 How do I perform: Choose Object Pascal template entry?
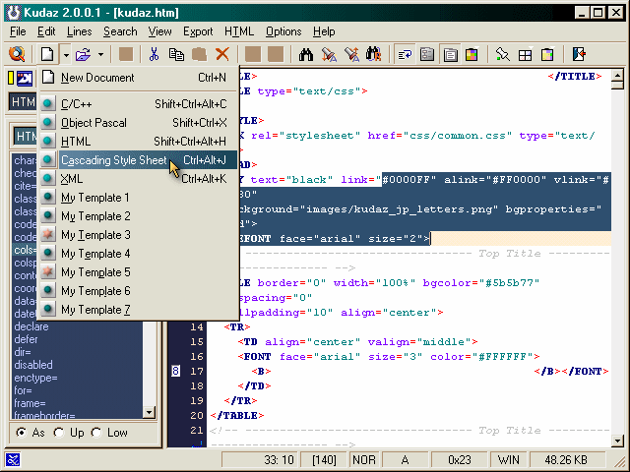[138, 122]
